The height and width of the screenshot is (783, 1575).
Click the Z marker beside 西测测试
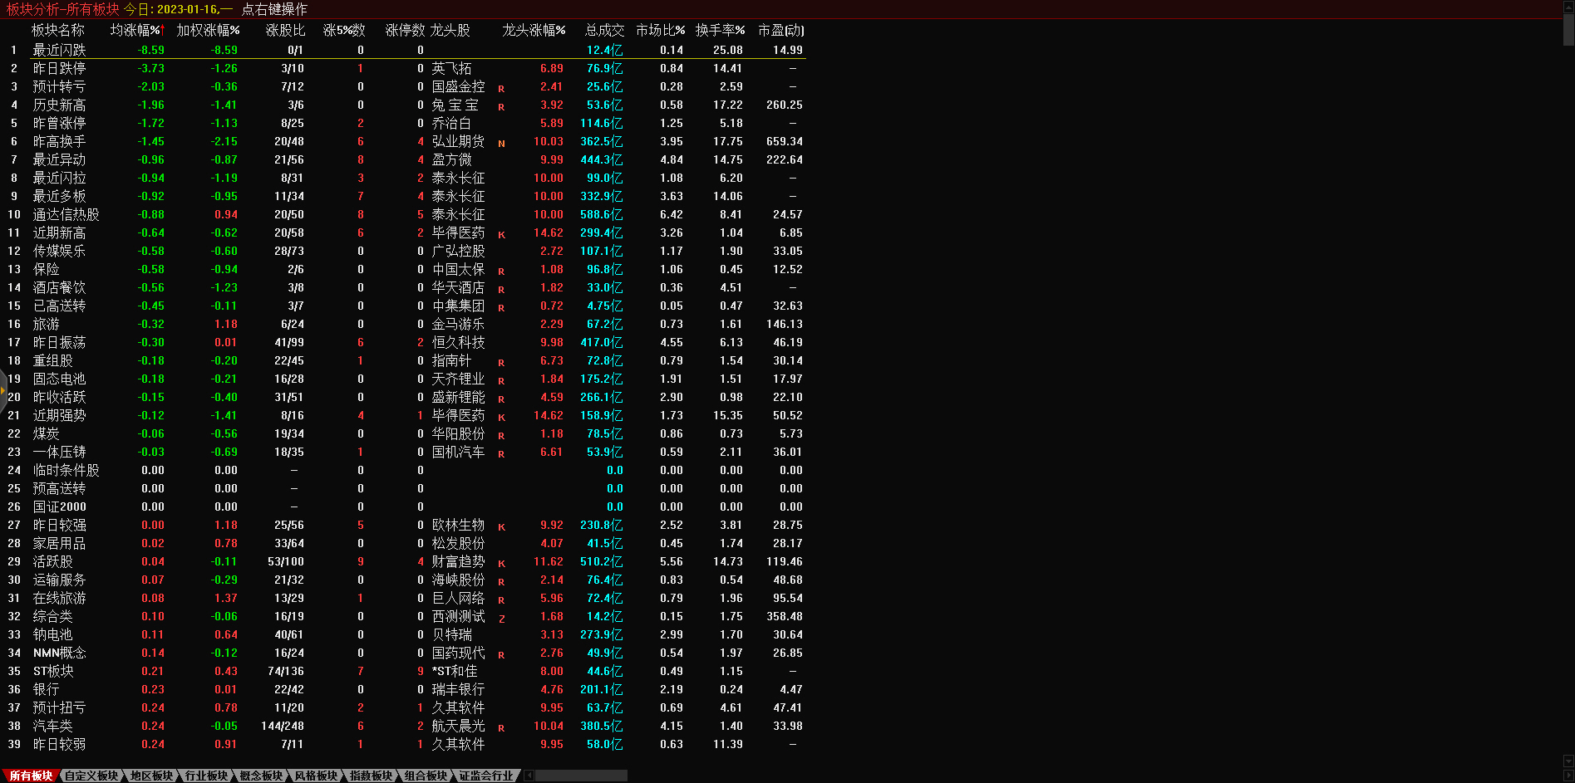(x=501, y=618)
